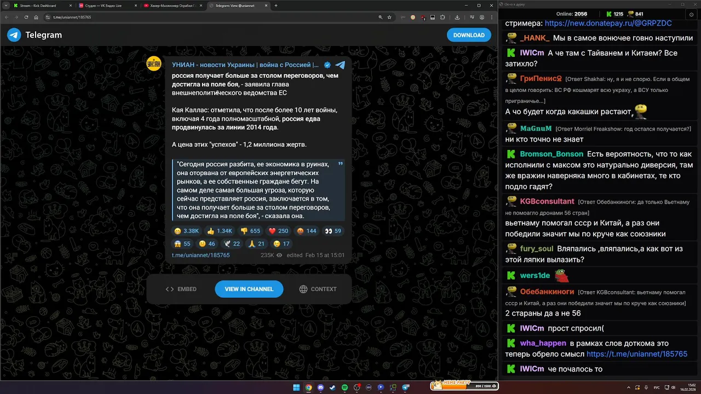701x394 pixels.
Task: Click the dove 22 reaction
Action: coord(232,244)
